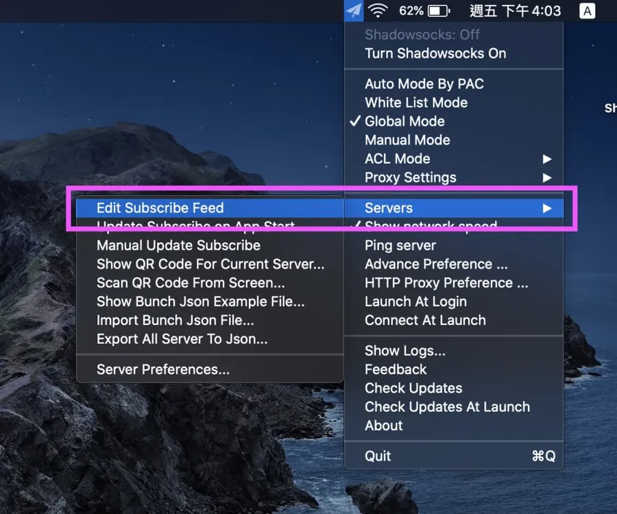Click Check Updates
Image resolution: width=617 pixels, height=514 pixels.
coord(454,388)
